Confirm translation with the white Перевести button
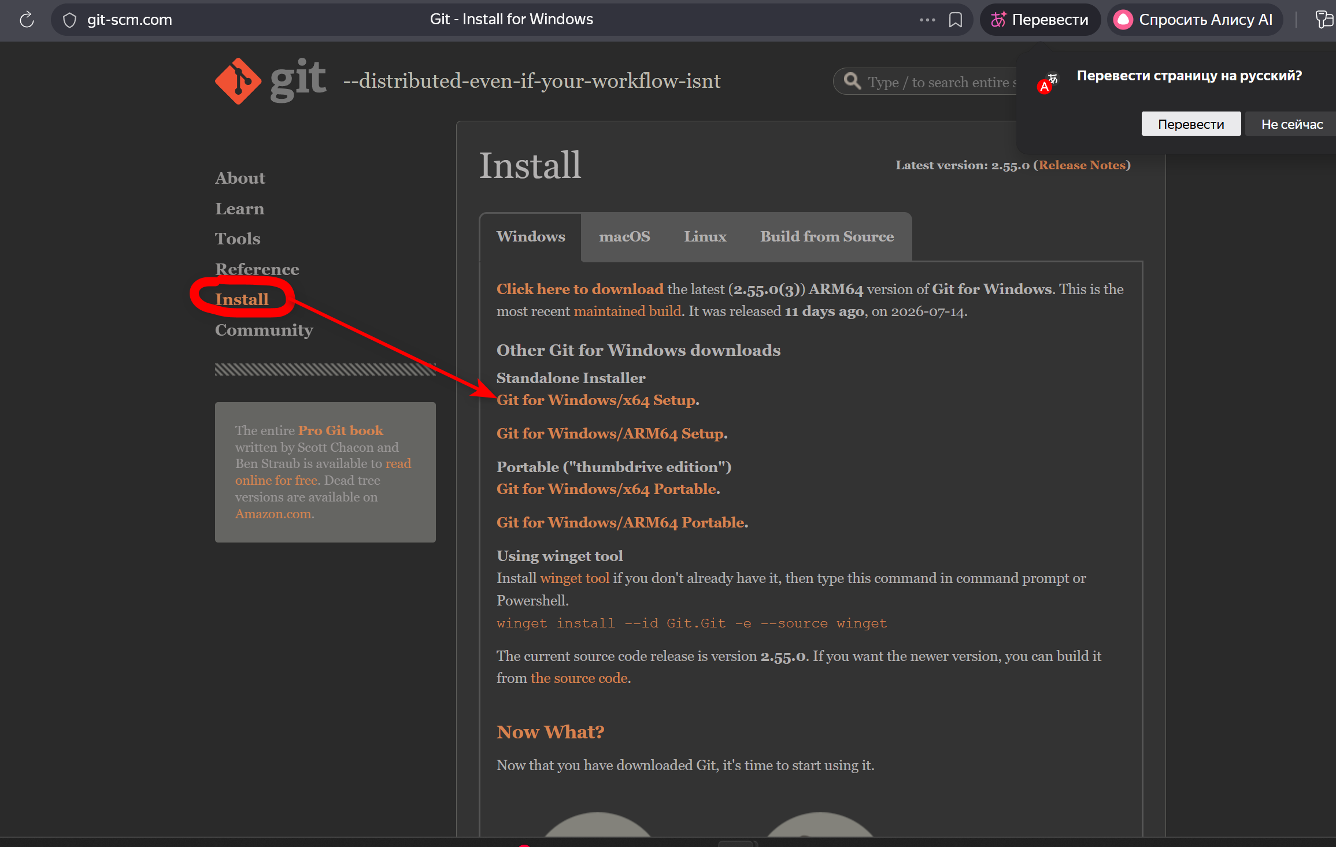Viewport: 1336px width, 847px height. click(x=1191, y=124)
